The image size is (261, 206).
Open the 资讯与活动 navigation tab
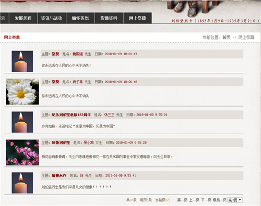pos(52,18)
